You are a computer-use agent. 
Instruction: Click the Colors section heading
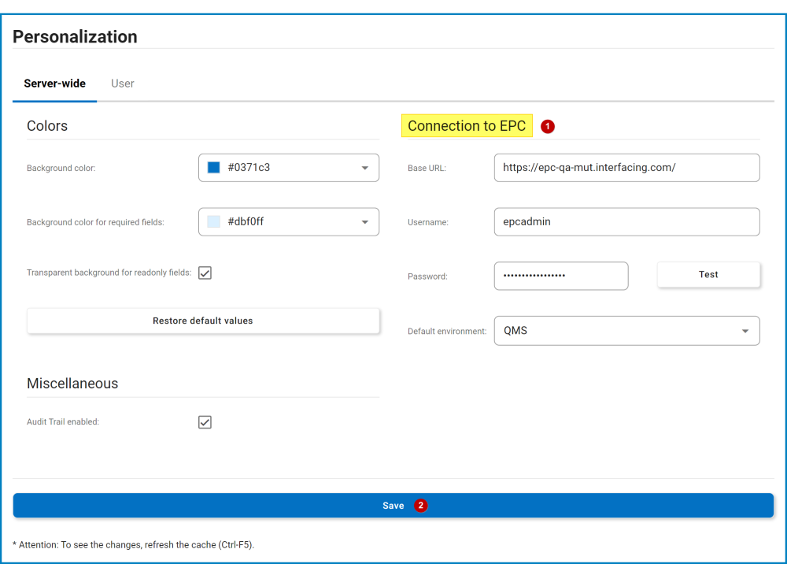47,126
